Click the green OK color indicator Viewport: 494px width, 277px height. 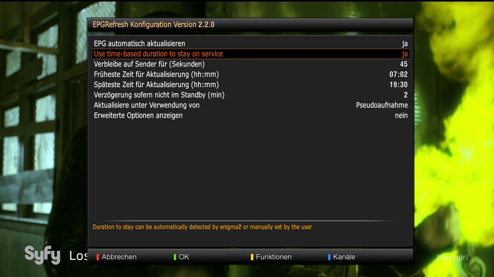175,257
